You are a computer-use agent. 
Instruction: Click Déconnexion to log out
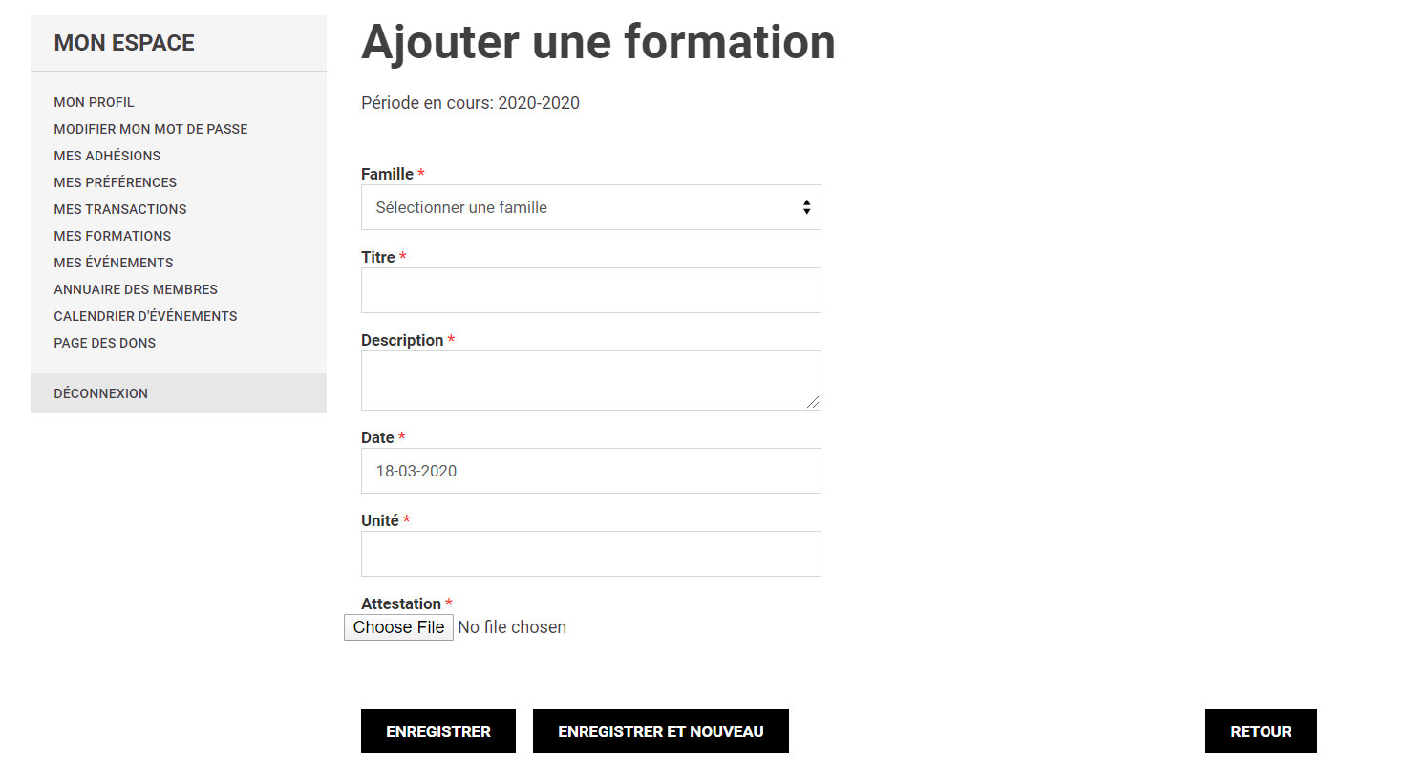click(x=101, y=393)
